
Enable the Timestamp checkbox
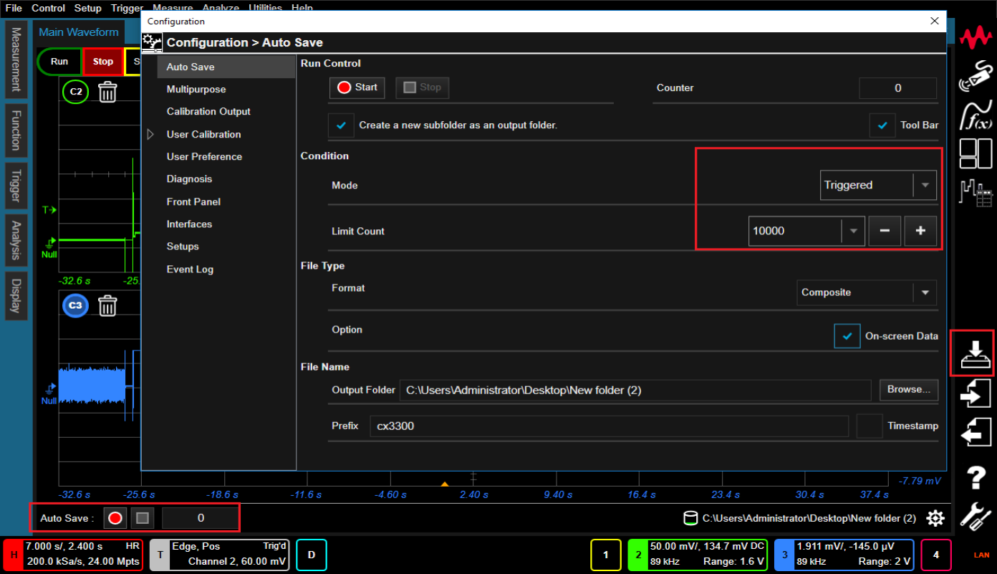[870, 426]
